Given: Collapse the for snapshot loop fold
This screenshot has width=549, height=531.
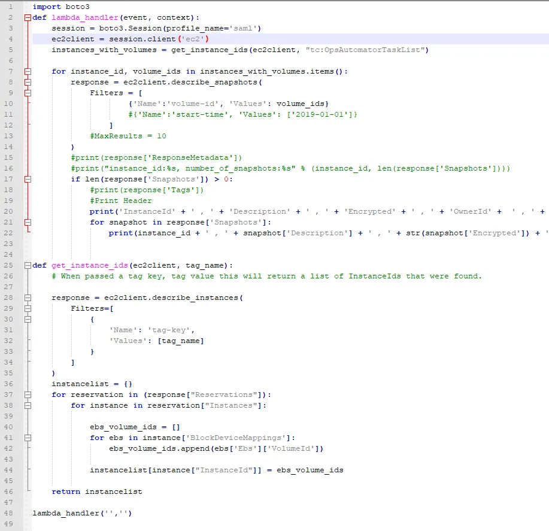Looking at the screenshot, I should 28,222.
